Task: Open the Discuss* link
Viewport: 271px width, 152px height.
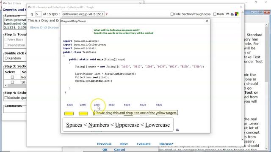Action: (166, 144)
